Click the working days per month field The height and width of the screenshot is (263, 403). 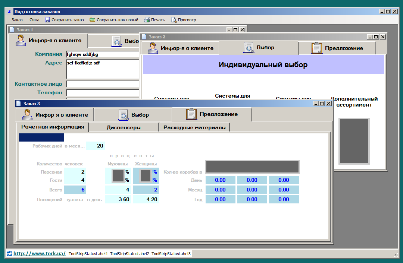[x=96, y=146]
